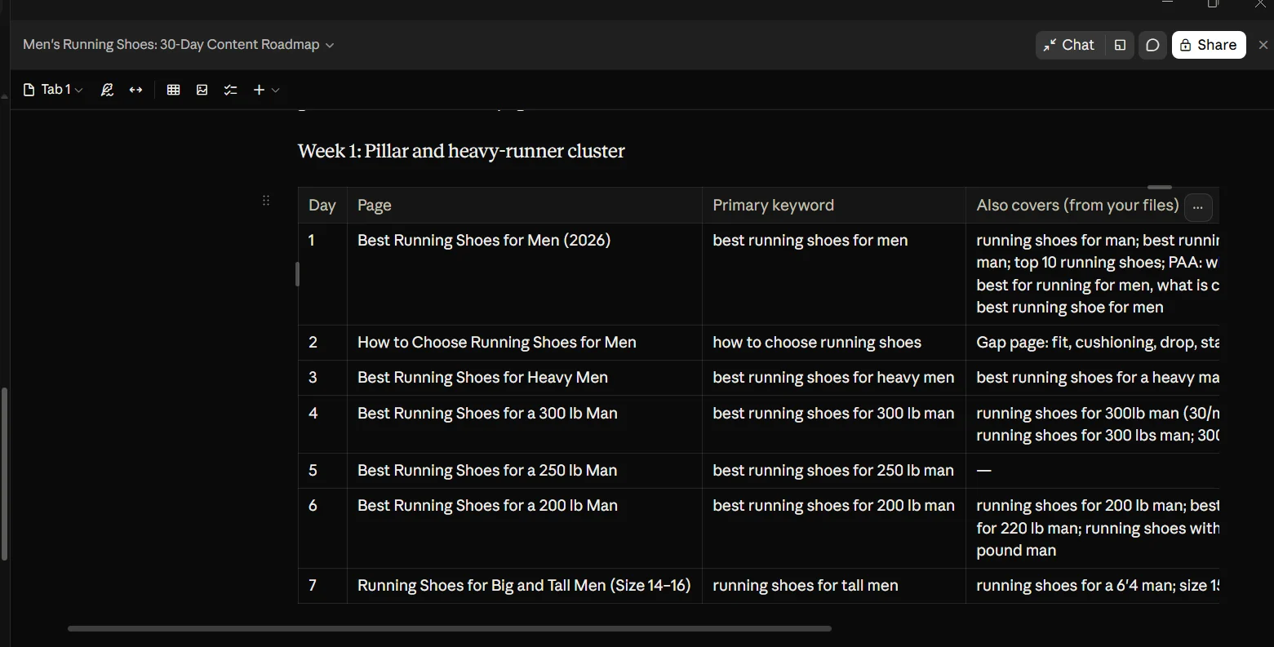Click the 'Week 1: Pillar and heavy-runner cluster' heading
1274x647 pixels.
[x=461, y=151]
